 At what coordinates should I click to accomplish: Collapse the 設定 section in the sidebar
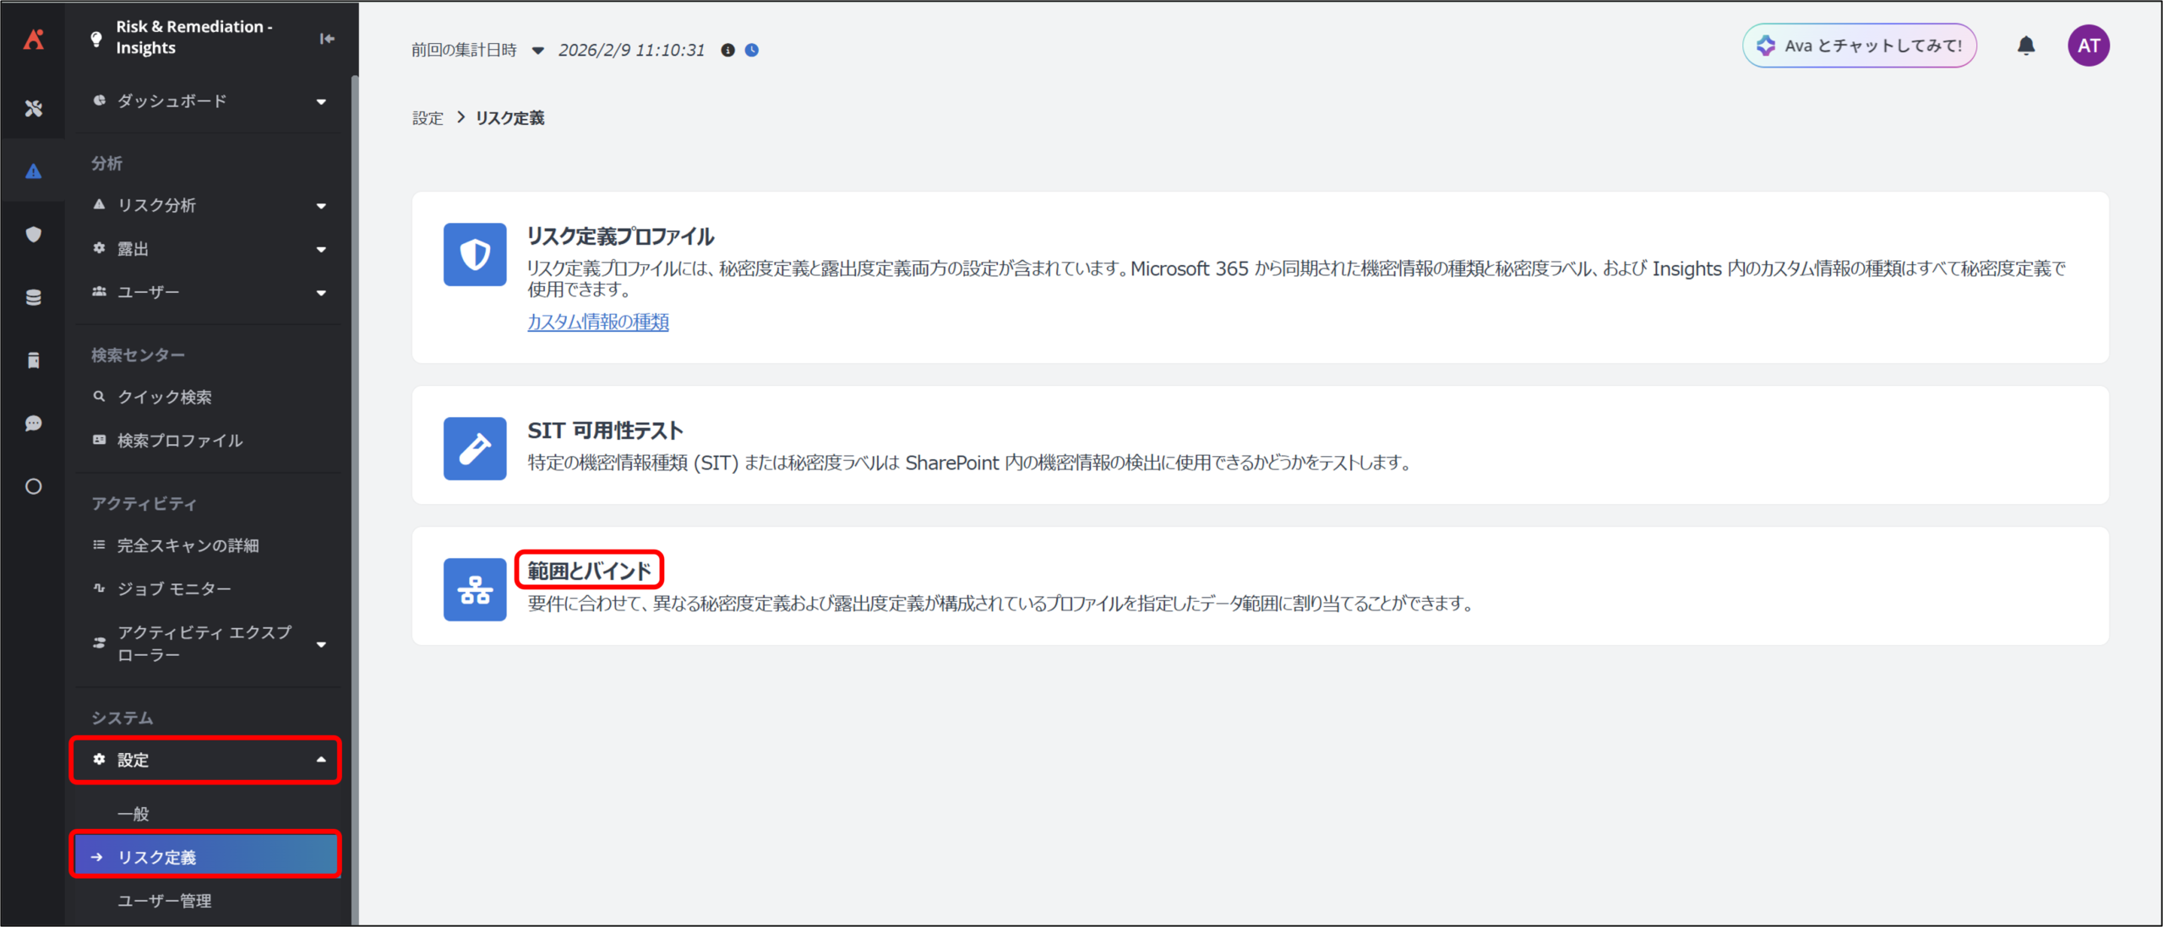point(321,760)
